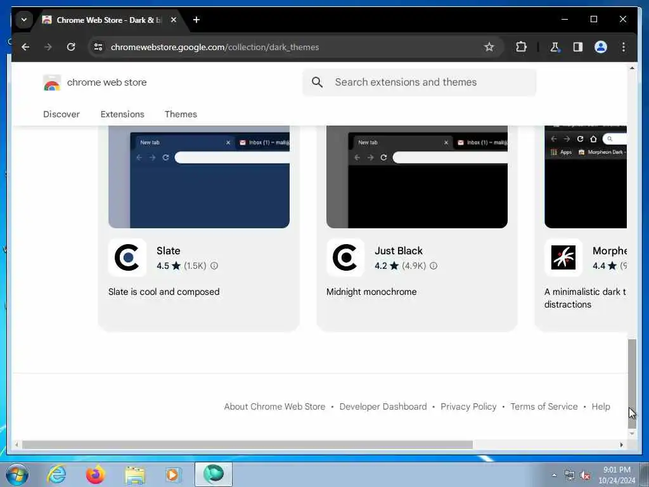Click the Slate theme icon

tap(127, 257)
